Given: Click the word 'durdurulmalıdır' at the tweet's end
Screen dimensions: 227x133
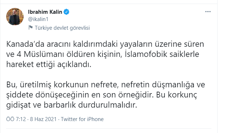Looking at the screenshot, I should [108, 105].
